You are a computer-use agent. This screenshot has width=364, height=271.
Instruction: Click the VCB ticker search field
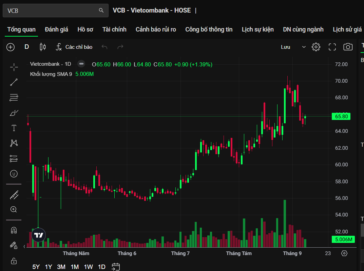(56, 11)
